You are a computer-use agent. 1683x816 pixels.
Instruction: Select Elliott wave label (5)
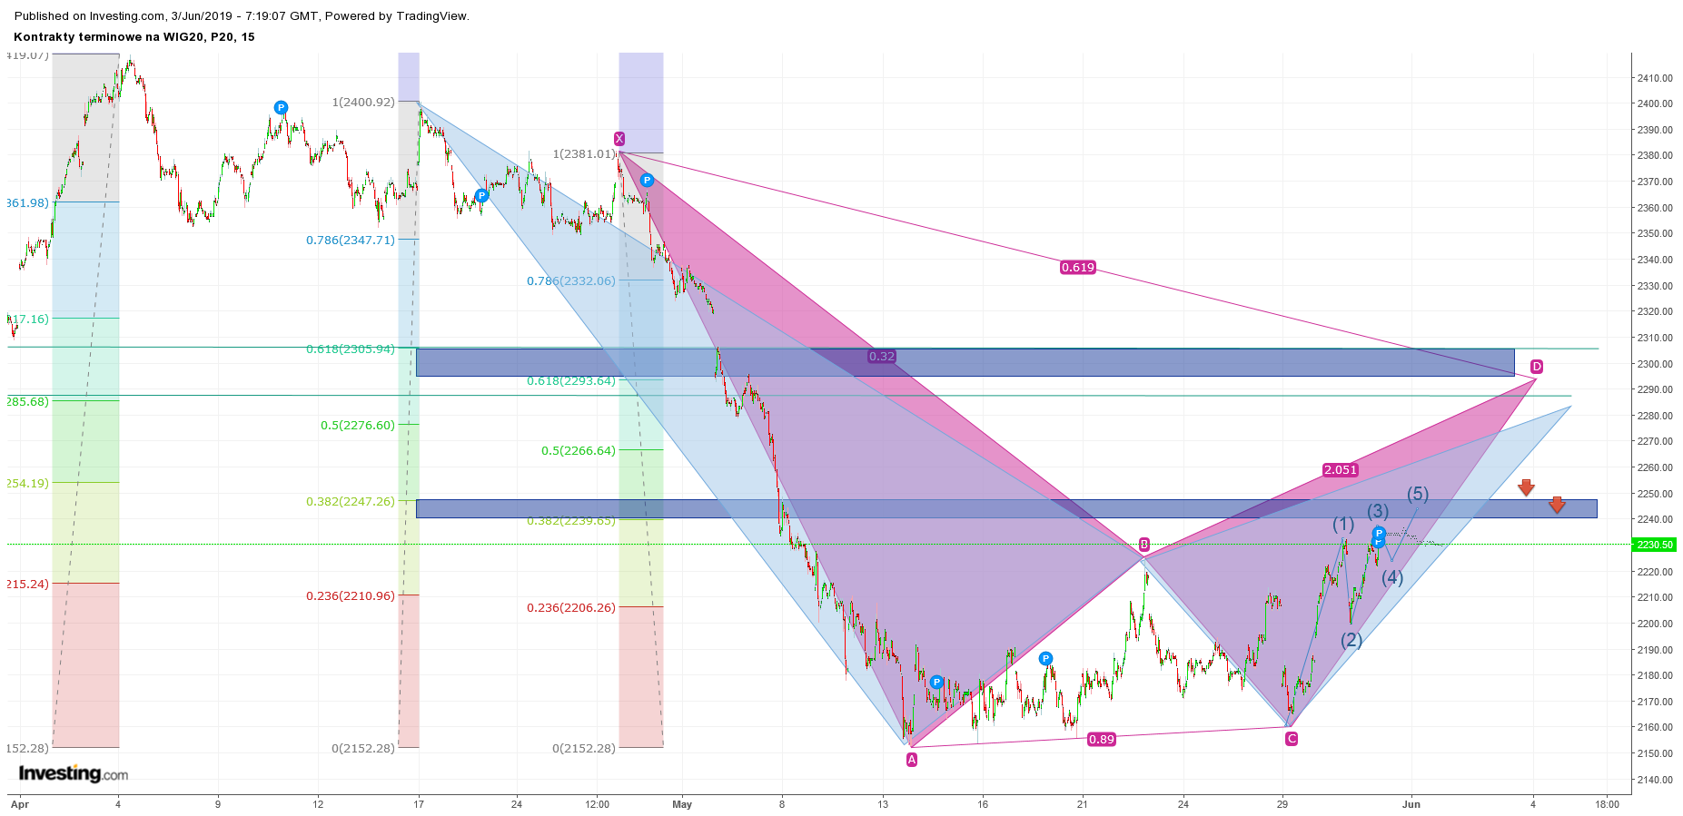1418,495
